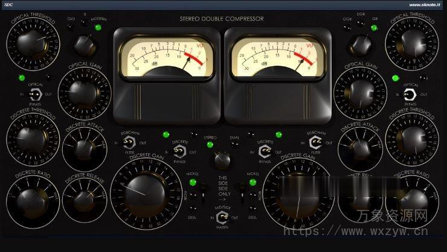This screenshot has height=252, width=447.
Task: Click the MODERN mode green LED
Action: pos(98,28)
